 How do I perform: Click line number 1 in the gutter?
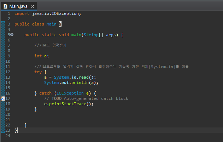tap(9, 13)
